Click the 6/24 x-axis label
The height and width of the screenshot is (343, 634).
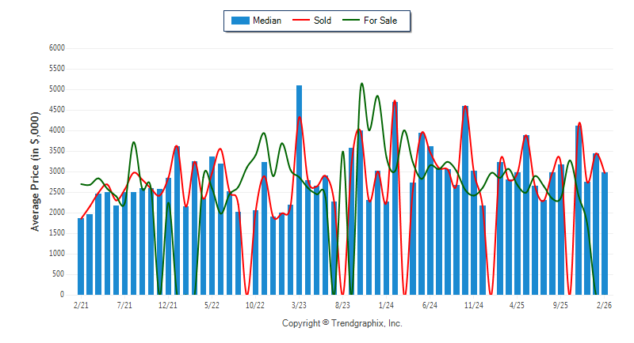tap(430, 304)
